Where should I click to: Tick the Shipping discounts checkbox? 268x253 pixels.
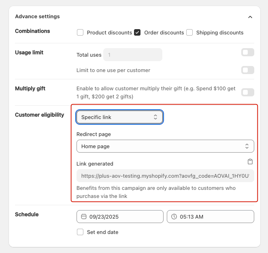189,32
